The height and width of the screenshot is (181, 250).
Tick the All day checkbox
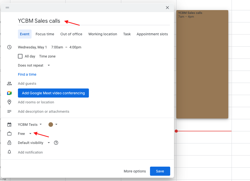20,56
